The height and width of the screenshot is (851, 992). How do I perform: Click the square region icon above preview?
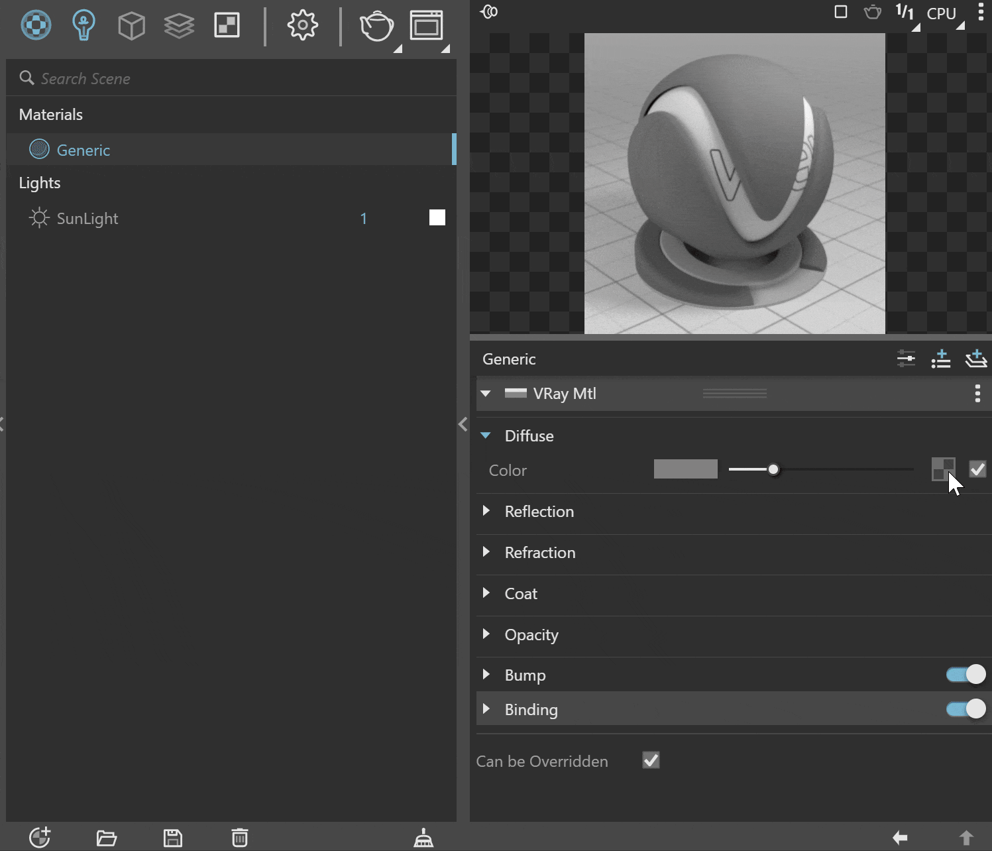(x=841, y=12)
